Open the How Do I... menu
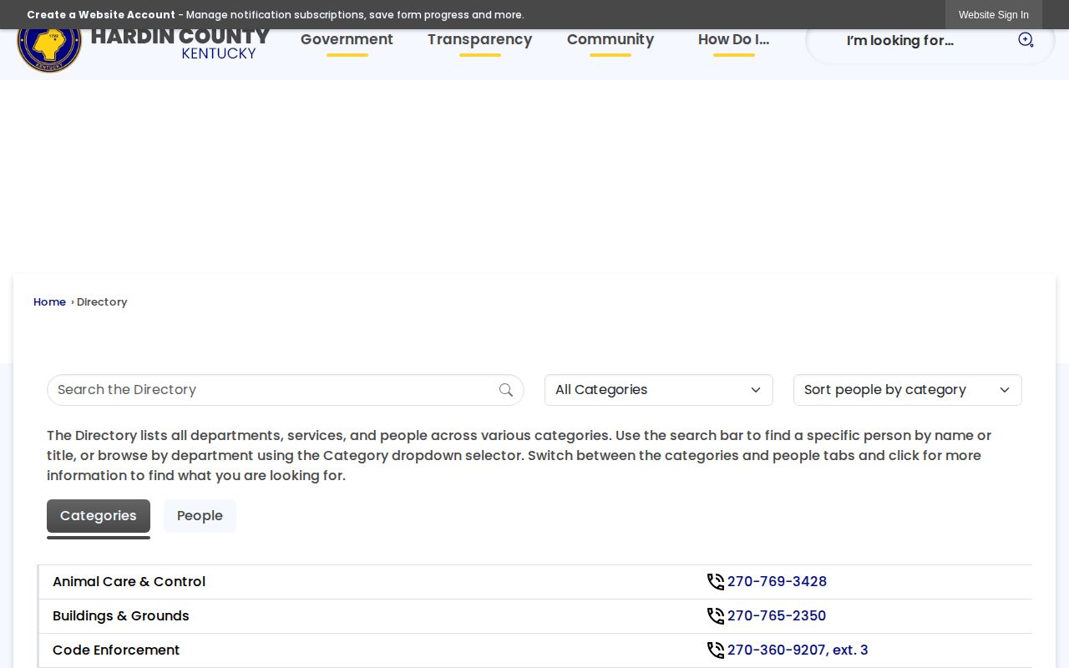This screenshot has height=668, width=1069. [x=733, y=39]
